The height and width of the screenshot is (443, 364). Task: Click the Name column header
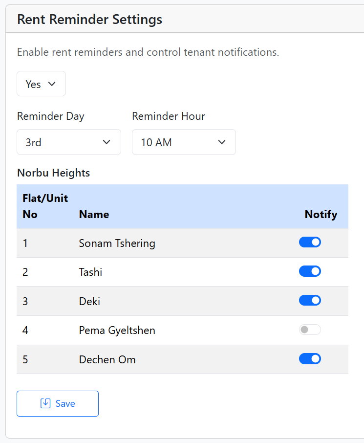point(94,214)
